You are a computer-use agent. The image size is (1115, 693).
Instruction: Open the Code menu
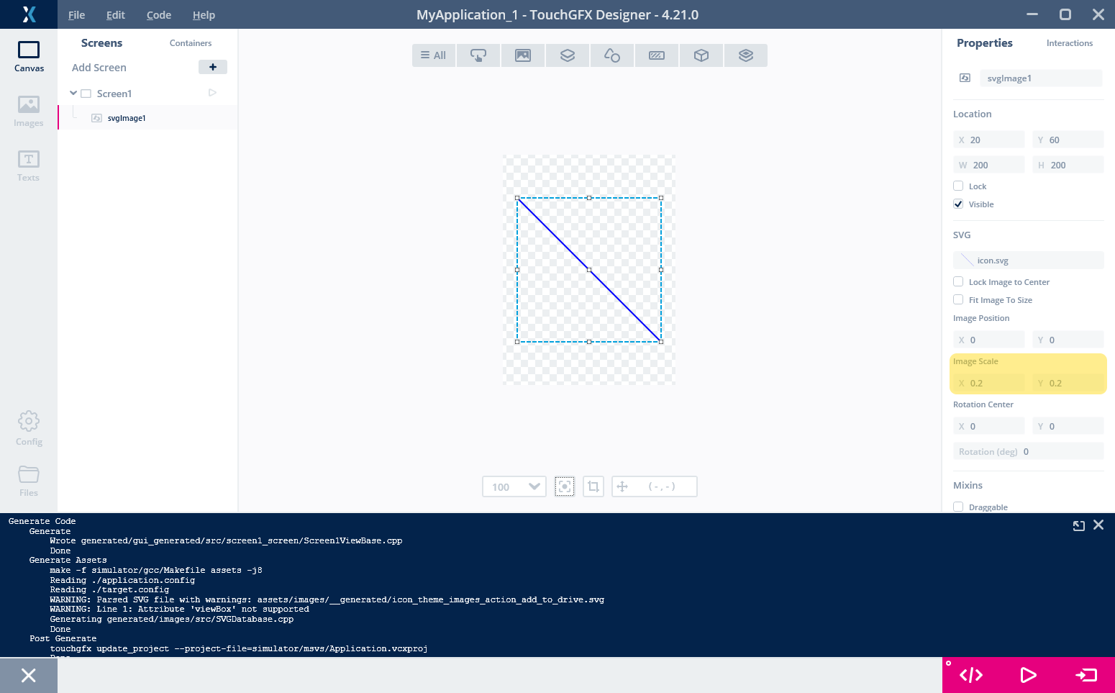point(159,15)
